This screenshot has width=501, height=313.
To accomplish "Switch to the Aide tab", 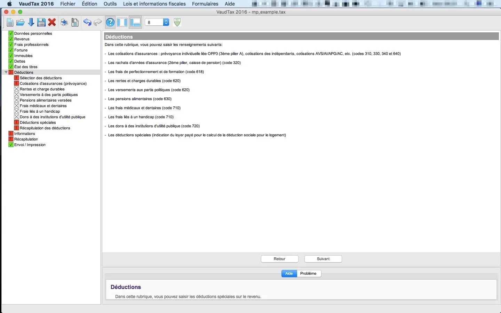I will (x=289, y=273).
